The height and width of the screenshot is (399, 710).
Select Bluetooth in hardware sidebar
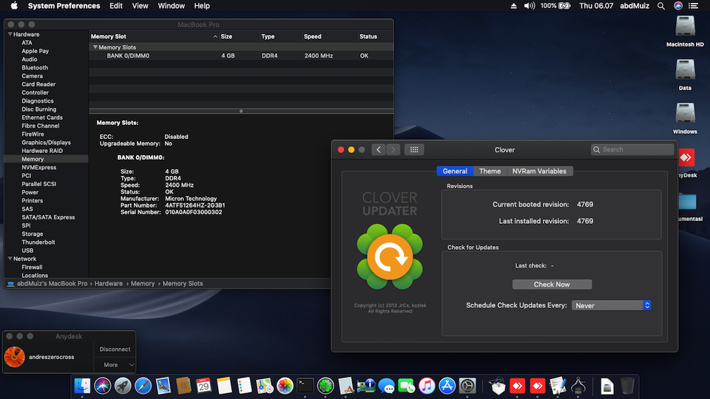(x=35, y=67)
